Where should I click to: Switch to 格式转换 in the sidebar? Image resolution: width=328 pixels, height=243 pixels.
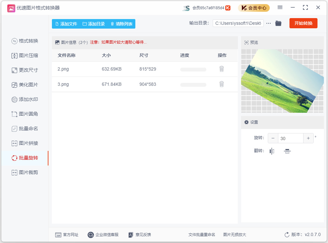pyautogui.click(x=25, y=41)
